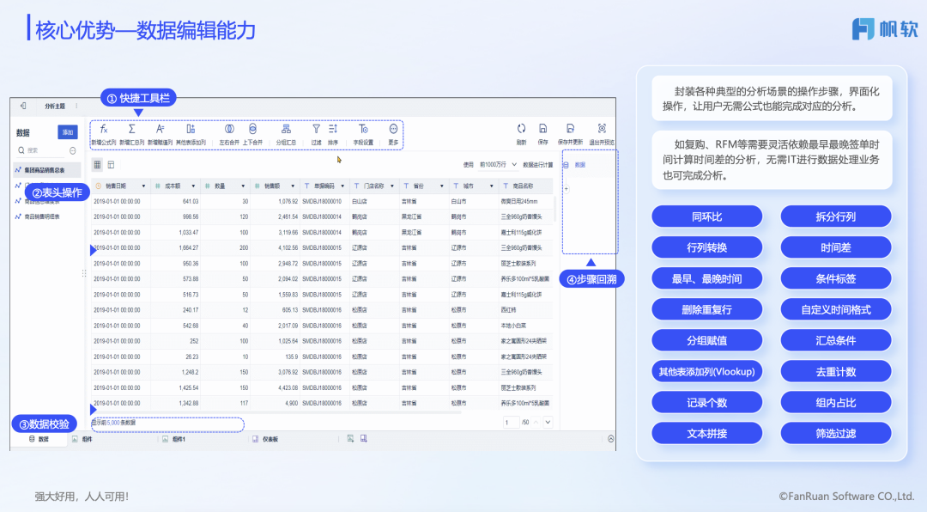Viewport: 927px width, 512px height.
Task: Select the 新增赋值列 toolbar icon
Action: (x=160, y=129)
